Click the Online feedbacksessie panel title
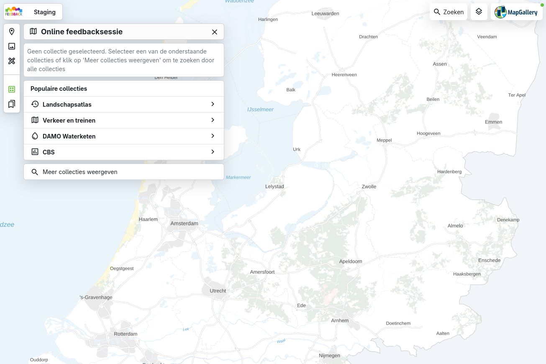 pos(82,32)
